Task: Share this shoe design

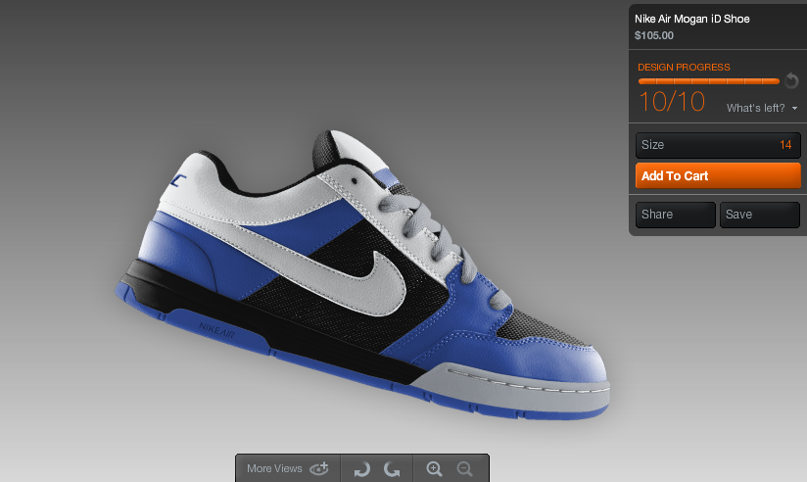Action: click(x=675, y=215)
